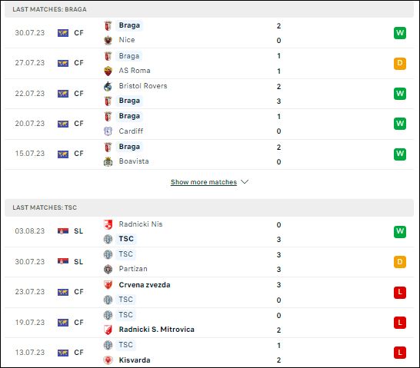
Task: Open the Radnicki S. Mitrovica team link
Action: click(x=156, y=330)
